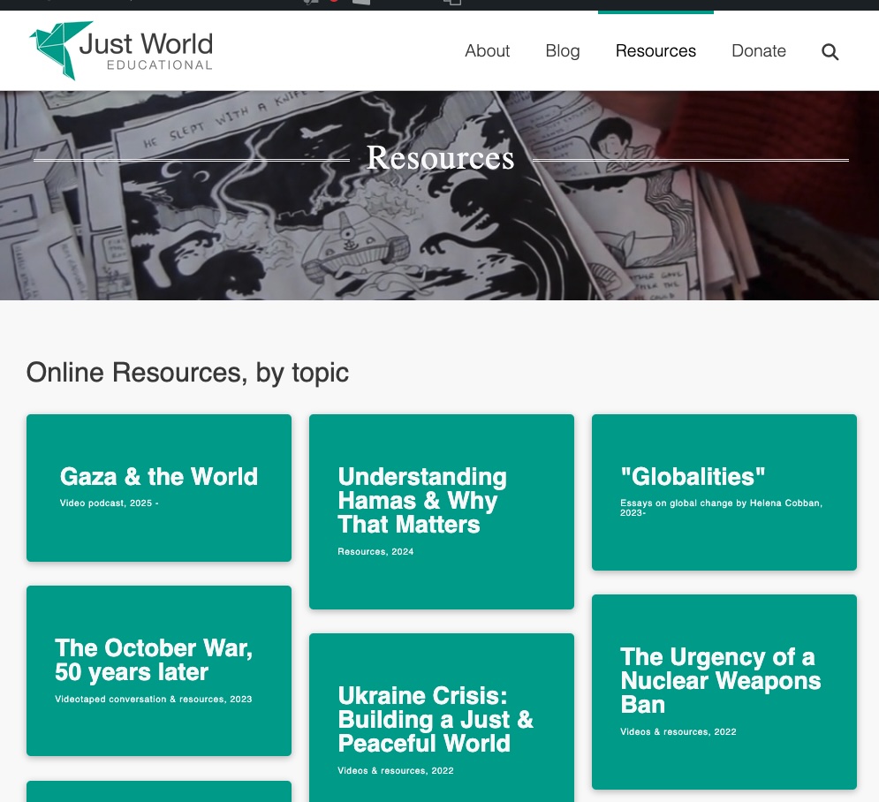This screenshot has width=879, height=802.
Task: Click "Videotaped conversation & resources, 2023" subtitle
Action: tap(153, 700)
